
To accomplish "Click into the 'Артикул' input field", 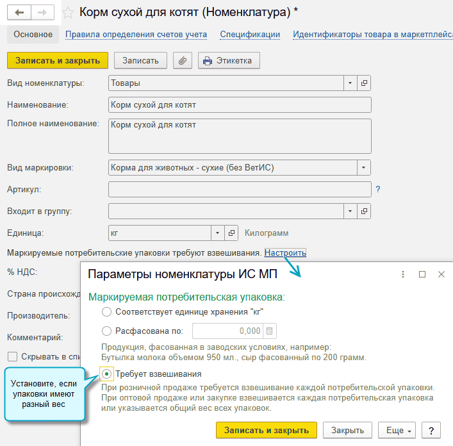I will click(240, 189).
